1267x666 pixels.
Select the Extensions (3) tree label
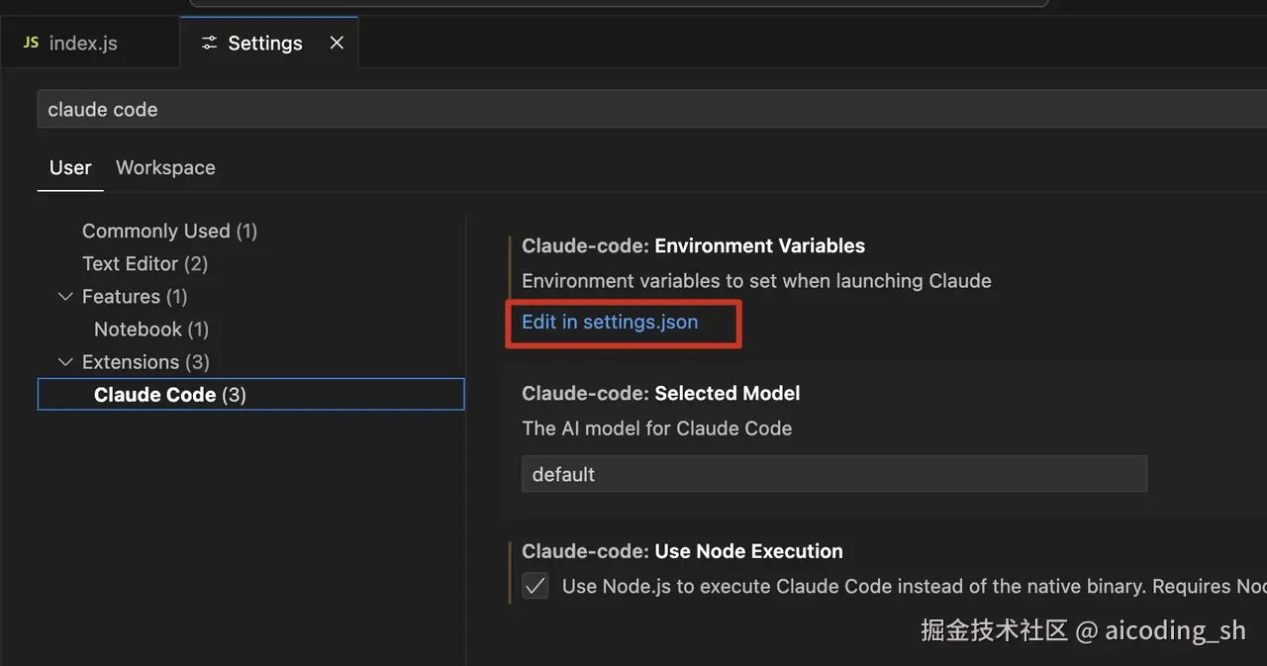point(146,362)
